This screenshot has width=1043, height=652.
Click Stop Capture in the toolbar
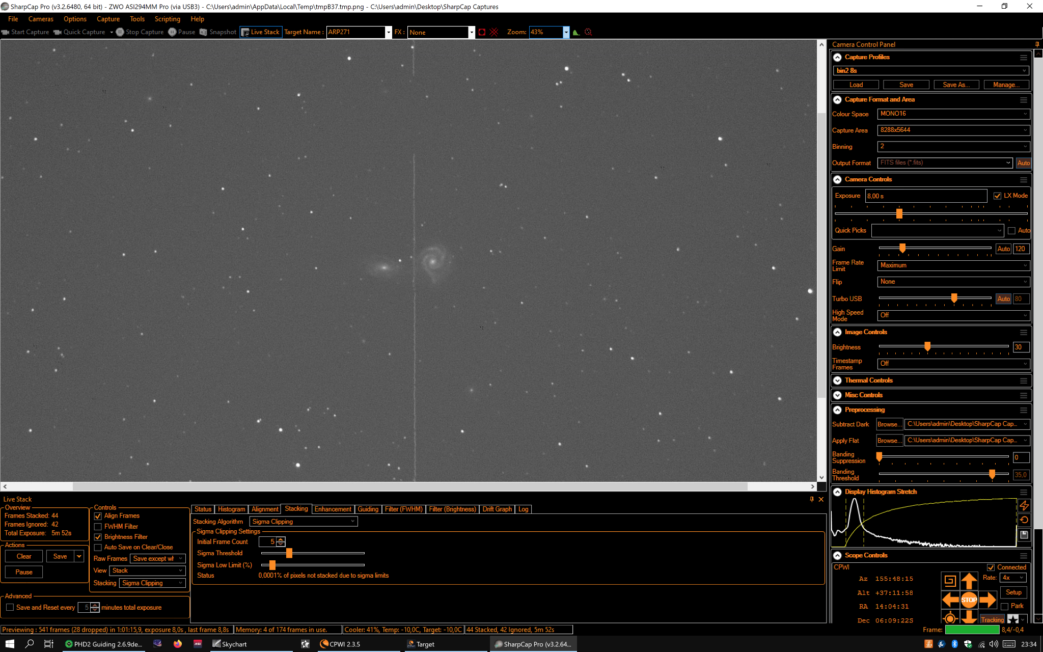140,32
